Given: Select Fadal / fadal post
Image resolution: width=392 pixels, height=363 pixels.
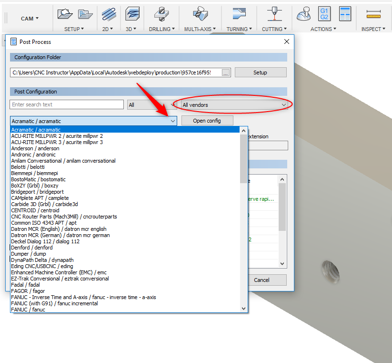Looking at the screenshot, I should click(x=125, y=285).
